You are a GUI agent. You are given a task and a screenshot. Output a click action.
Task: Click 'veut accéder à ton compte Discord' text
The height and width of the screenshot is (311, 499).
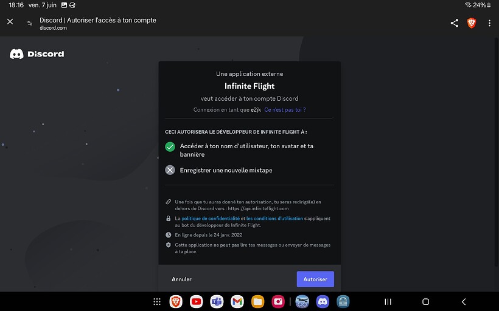pos(249,98)
